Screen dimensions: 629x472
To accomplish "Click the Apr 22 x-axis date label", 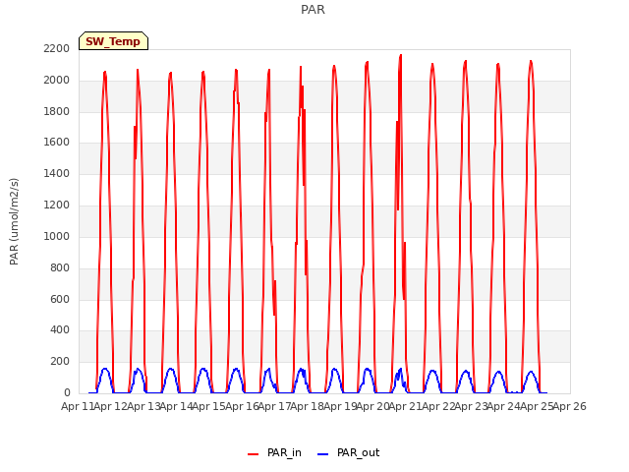I will click(438, 406).
